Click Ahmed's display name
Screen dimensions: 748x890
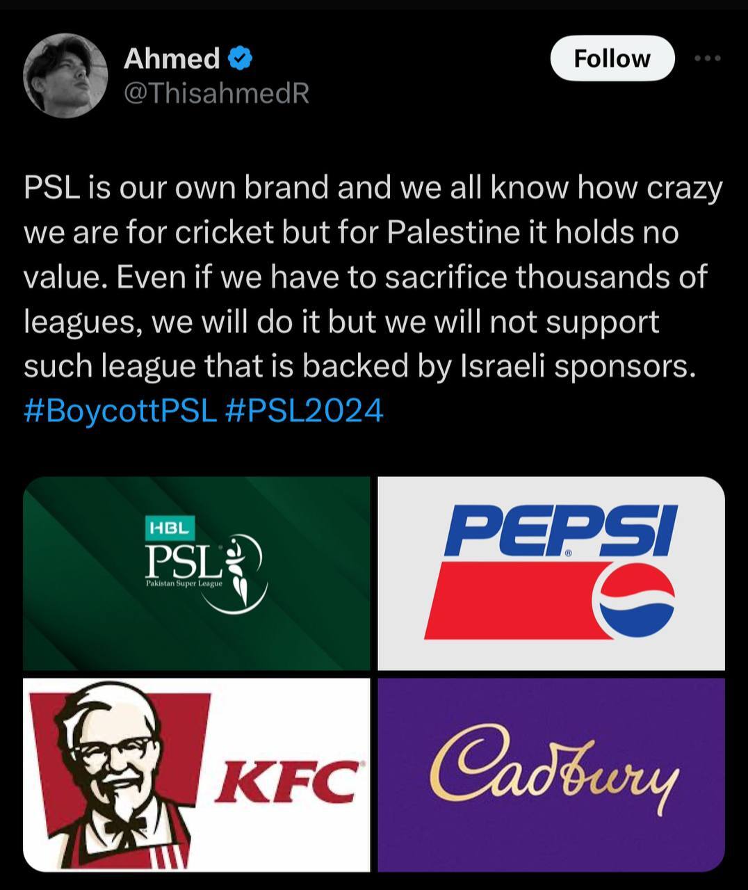(x=172, y=59)
